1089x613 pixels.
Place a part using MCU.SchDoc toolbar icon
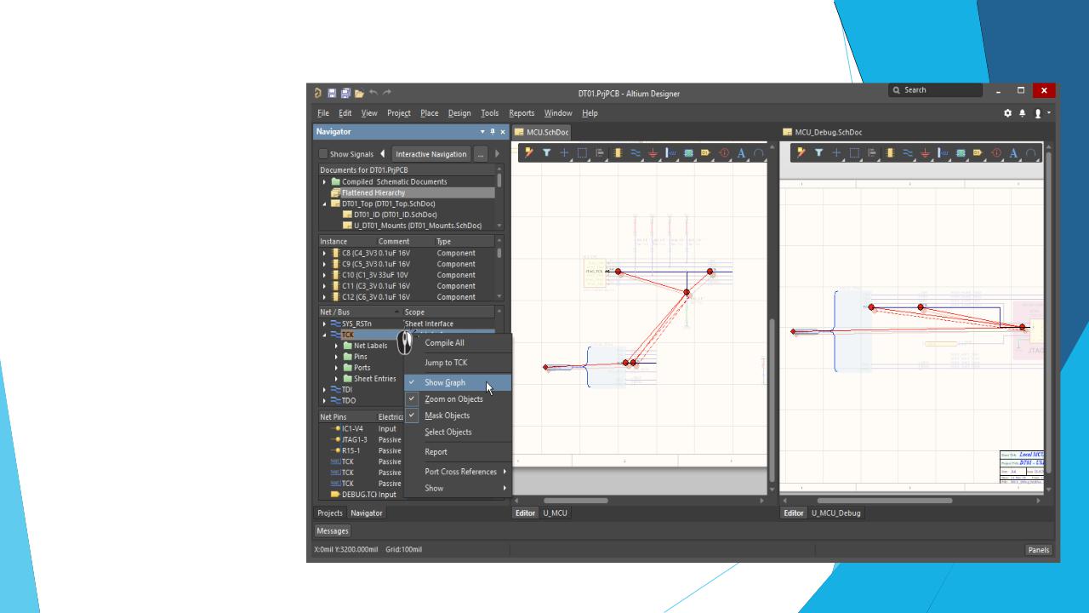click(618, 153)
